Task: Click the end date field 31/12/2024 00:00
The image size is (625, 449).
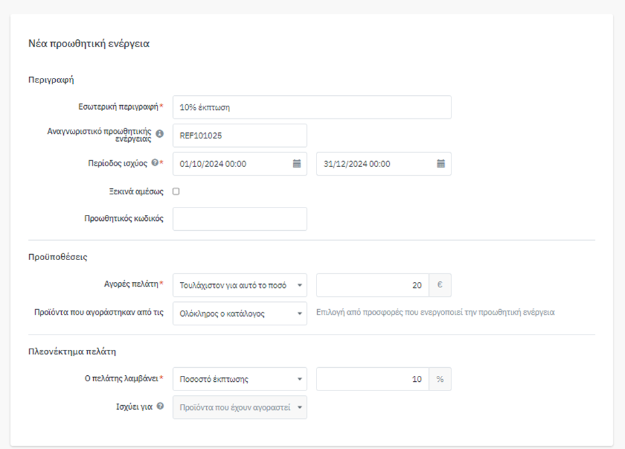Action: coord(384,164)
